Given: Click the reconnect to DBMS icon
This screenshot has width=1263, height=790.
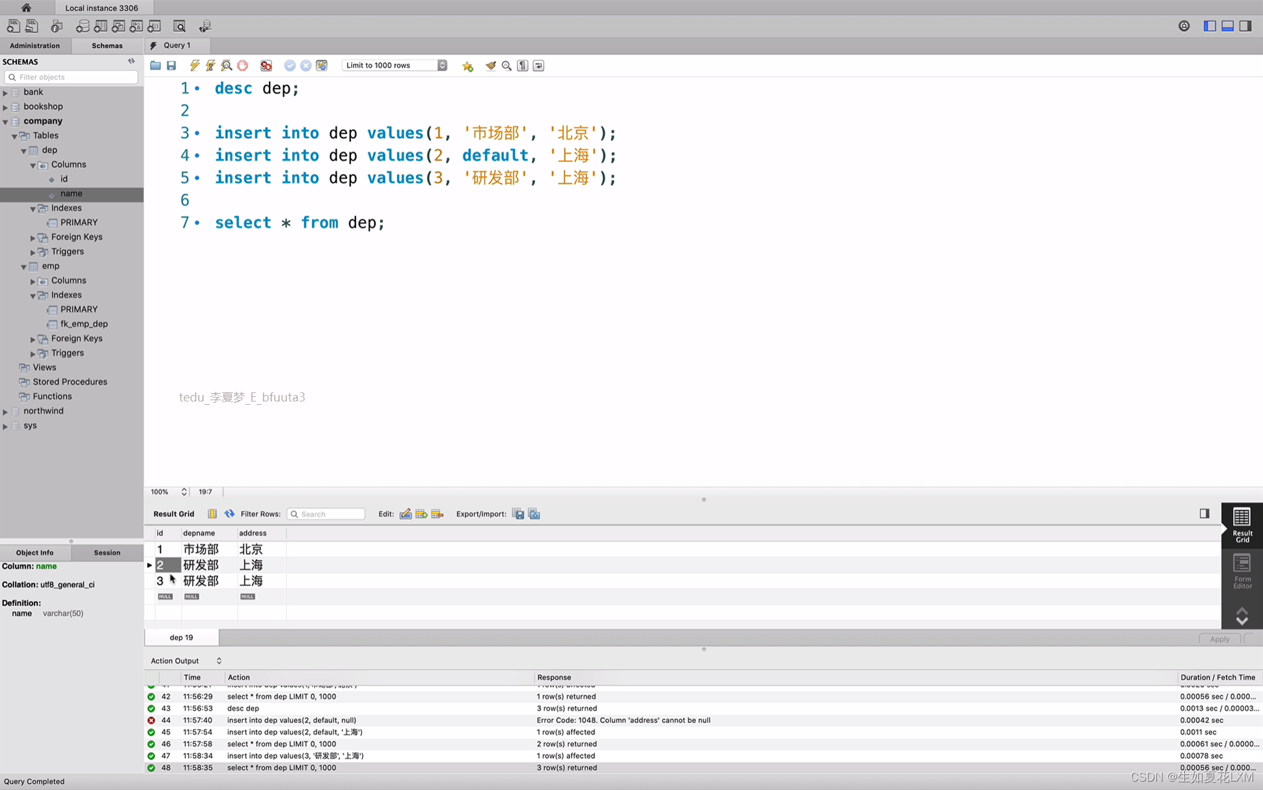Looking at the screenshot, I should 205,26.
